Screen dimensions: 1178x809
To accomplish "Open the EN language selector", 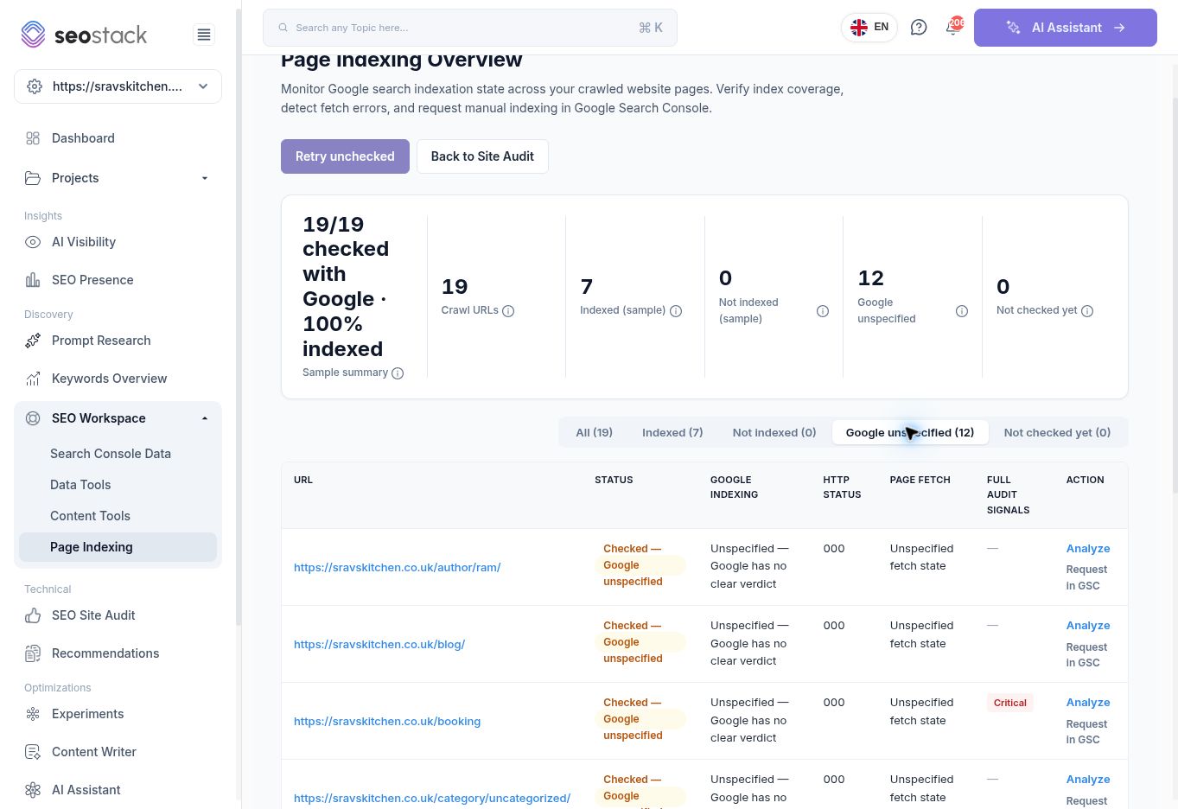I will tap(869, 28).
